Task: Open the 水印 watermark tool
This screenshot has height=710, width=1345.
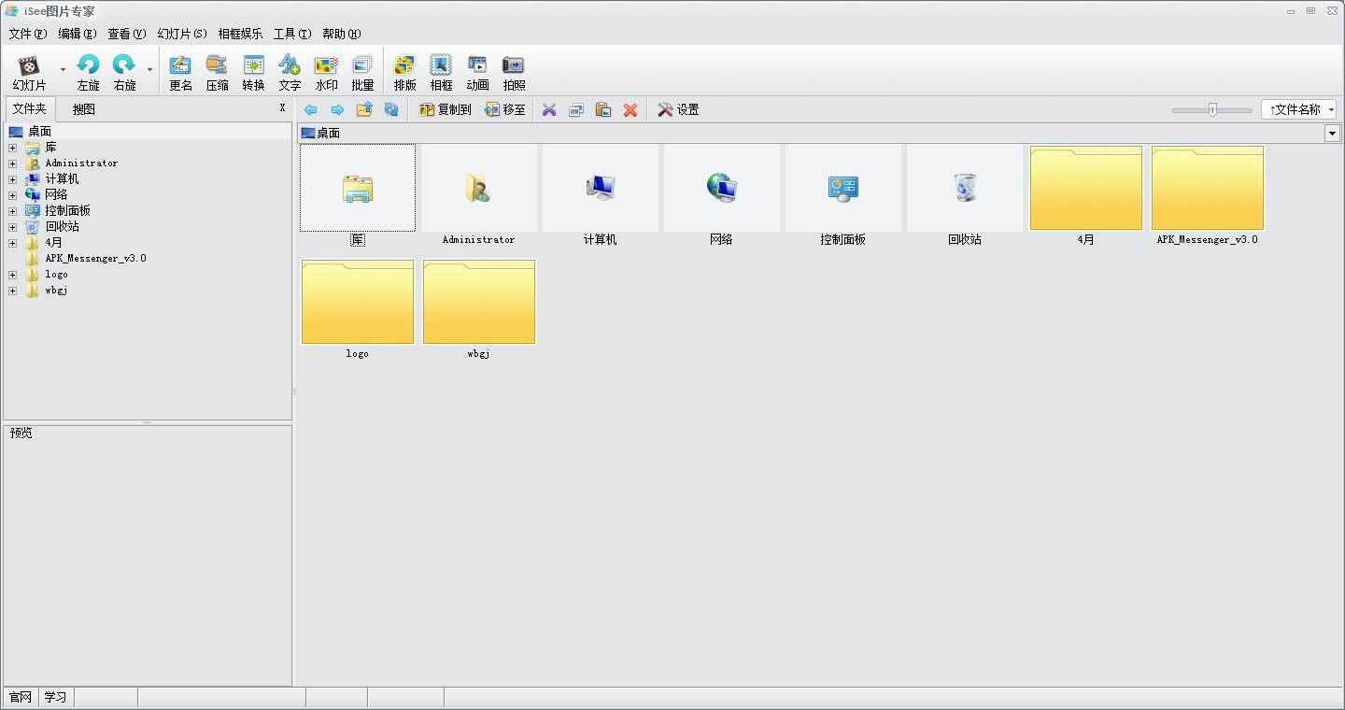Action: (326, 72)
